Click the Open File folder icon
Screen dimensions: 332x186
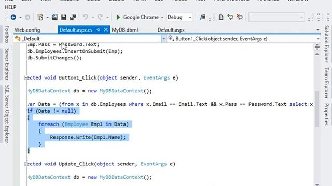54,17
